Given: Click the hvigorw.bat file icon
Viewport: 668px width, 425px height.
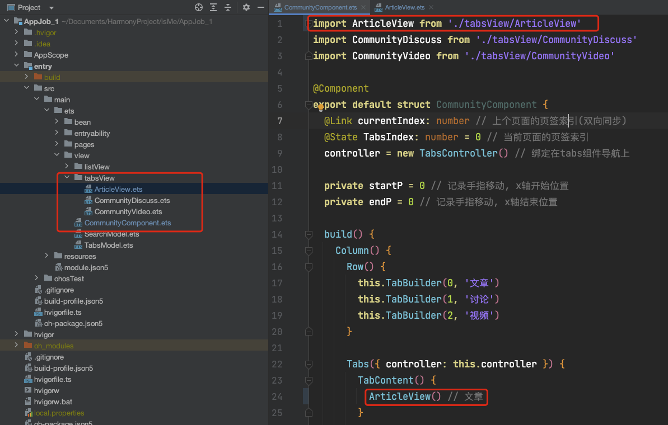Looking at the screenshot, I should (28, 401).
